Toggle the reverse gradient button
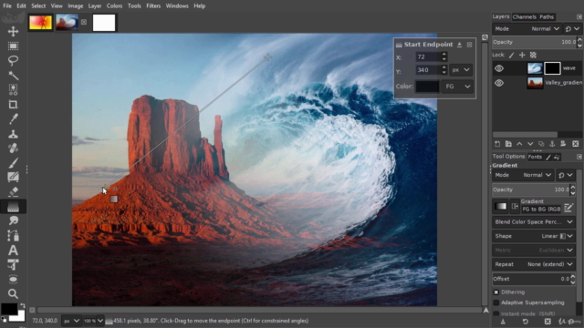 coord(515,207)
